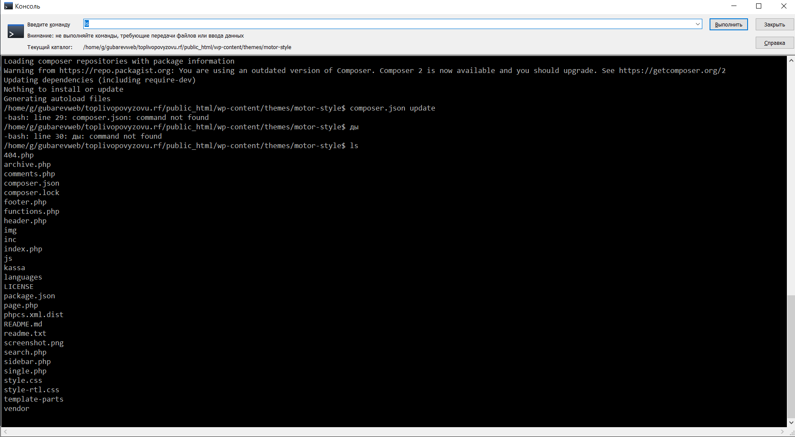The image size is (795, 437).
Task: Click the 'search.php' output line
Action: (25, 353)
